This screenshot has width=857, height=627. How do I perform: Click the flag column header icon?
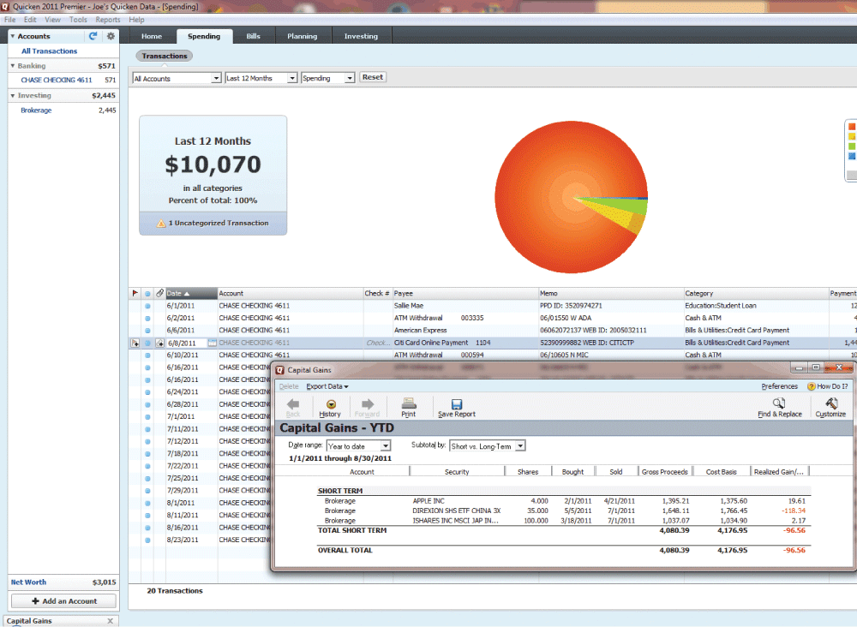pyautogui.click(x=135, y=293)
